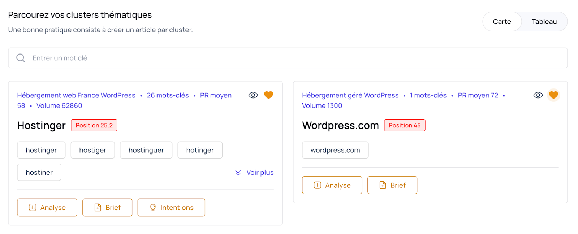Click Hébergement web France WordPress link
578x234 pixels.
click(x=76, y=95)
